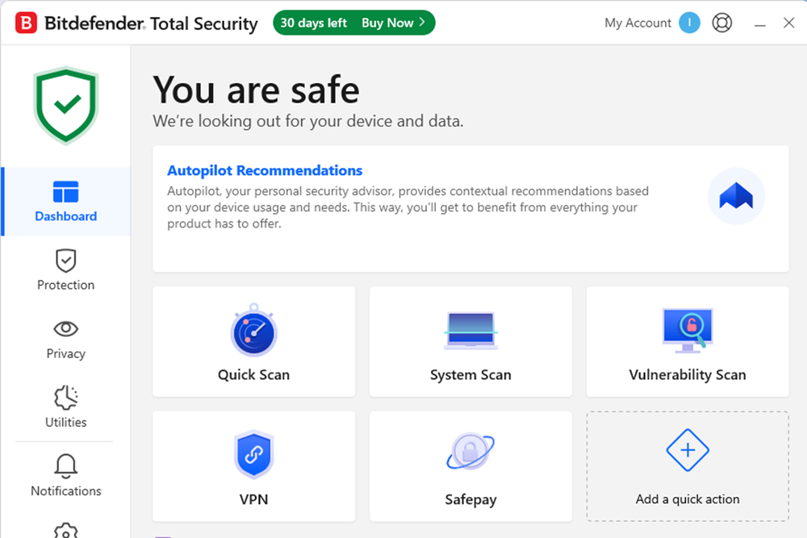Image resolution: width=807 pixels, height=538 pixels.
Task: Click the Buy Now button
Action: (387, 23)
